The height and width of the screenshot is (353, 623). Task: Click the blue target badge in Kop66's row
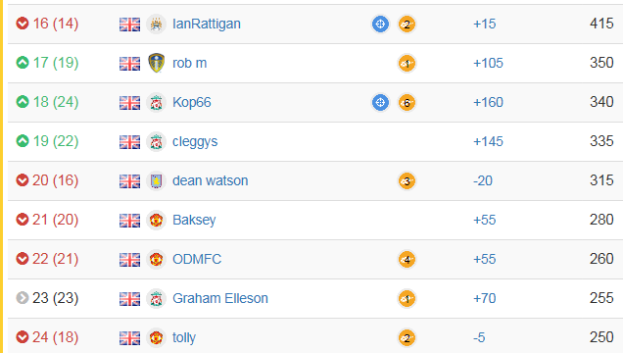[380, 103]
